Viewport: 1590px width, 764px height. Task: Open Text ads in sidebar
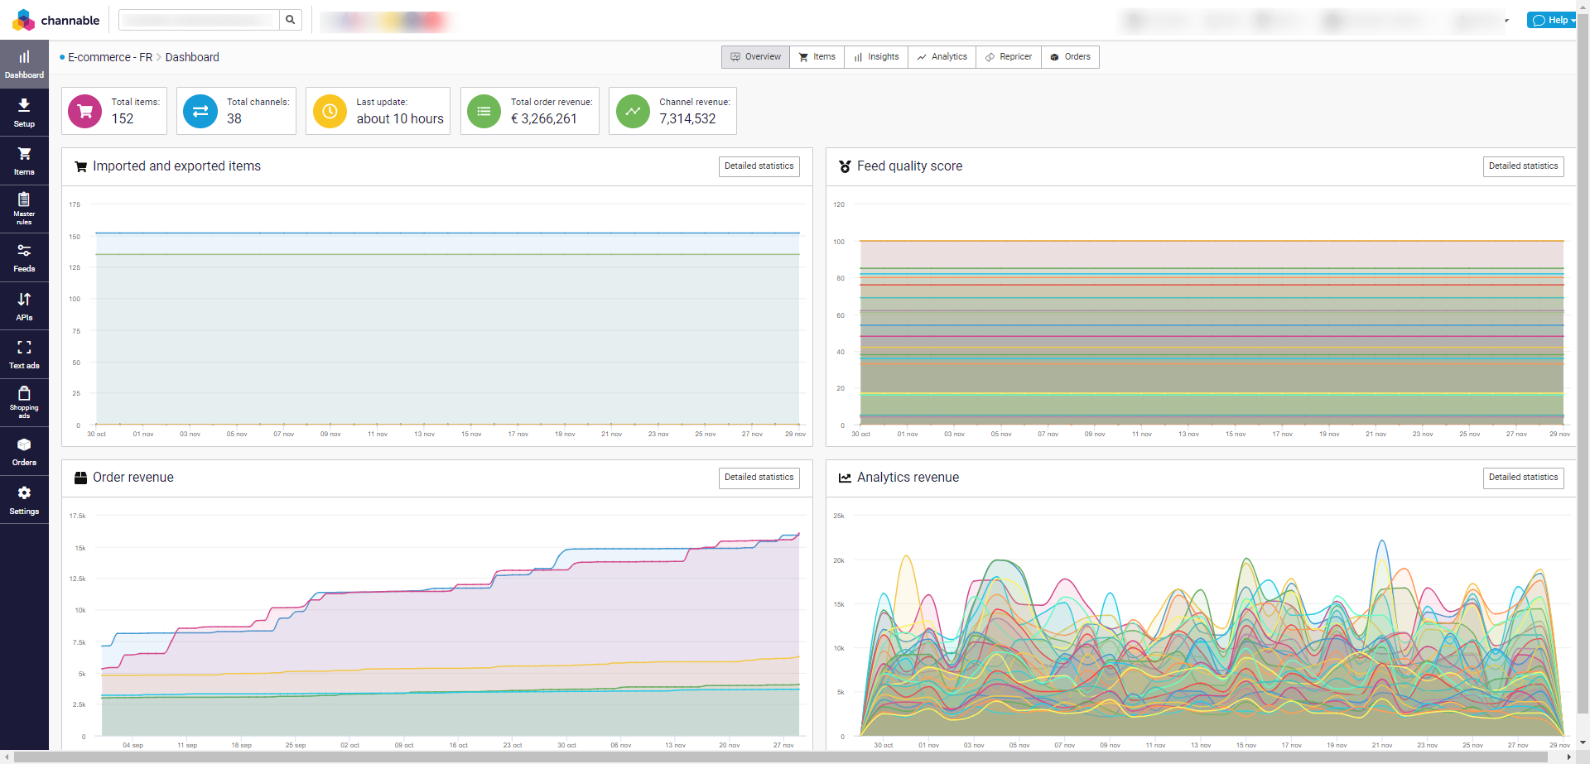coord(24,354)
